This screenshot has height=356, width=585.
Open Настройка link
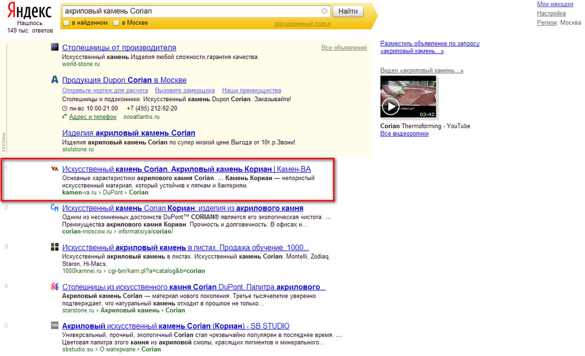[x=551, y=14]
